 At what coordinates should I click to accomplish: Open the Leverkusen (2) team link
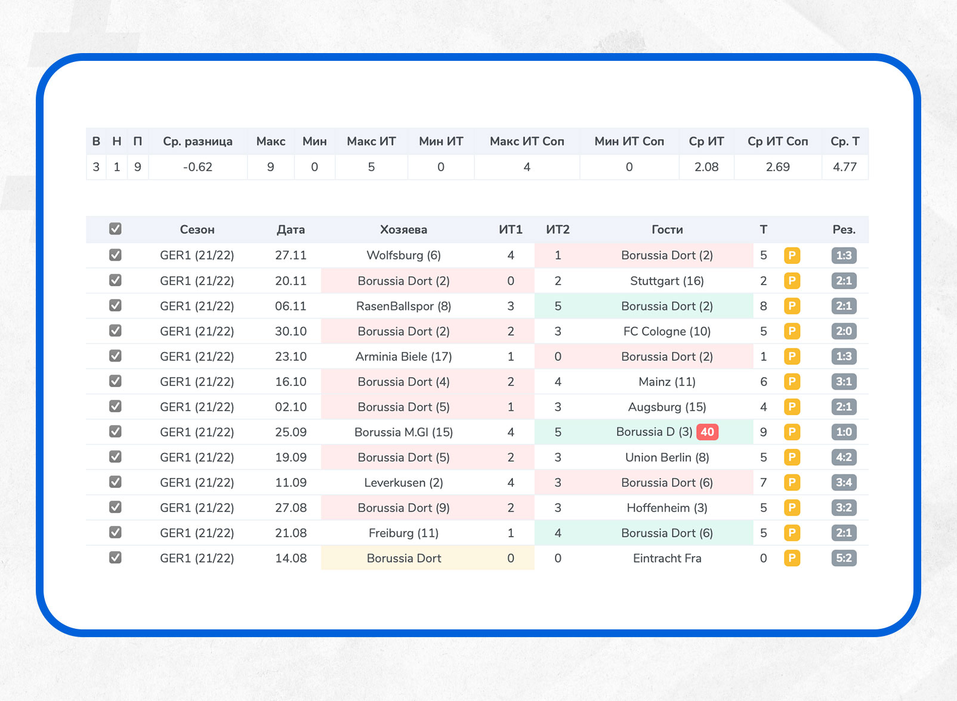[403, 483]
